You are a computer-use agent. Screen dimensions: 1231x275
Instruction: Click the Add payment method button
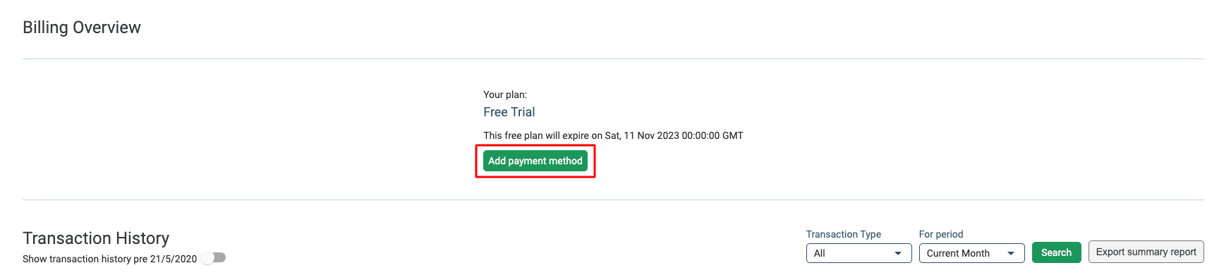coord(535,161)
